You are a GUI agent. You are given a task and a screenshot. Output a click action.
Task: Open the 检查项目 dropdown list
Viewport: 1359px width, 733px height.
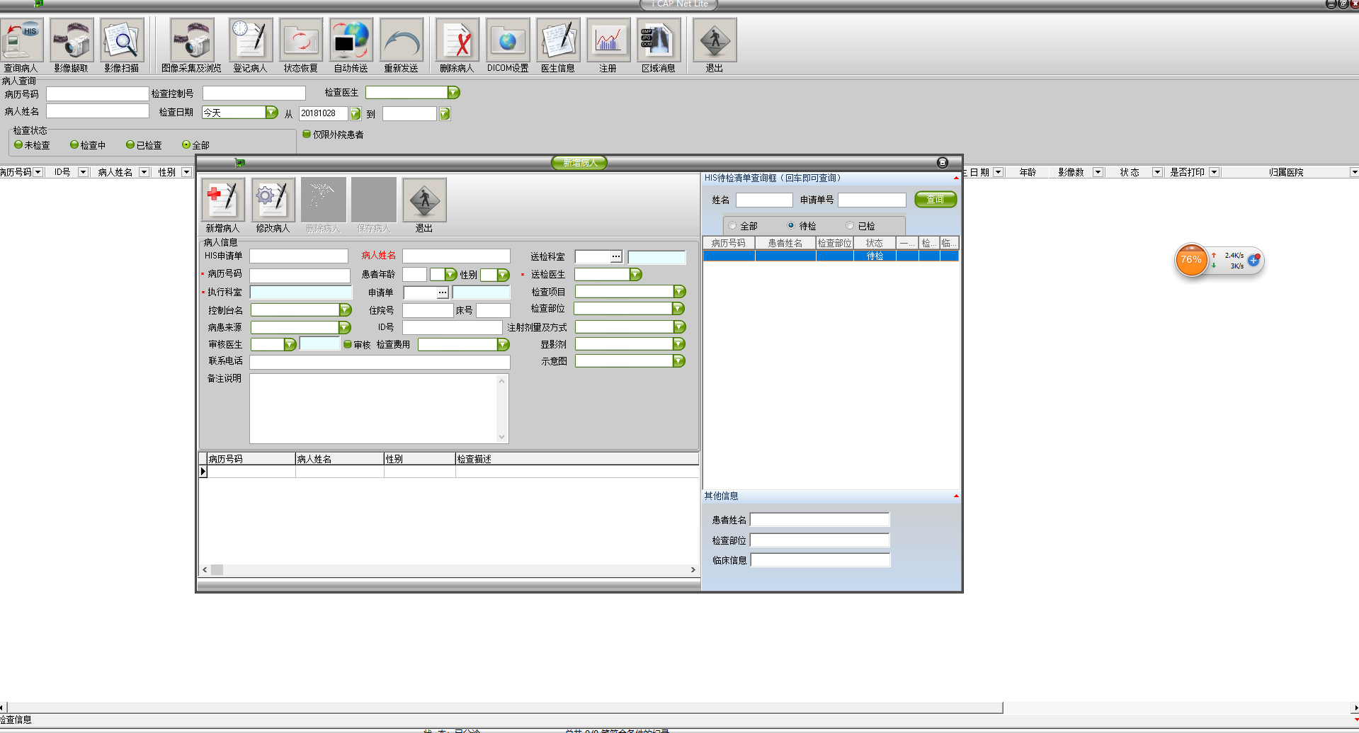pos(679,292)
